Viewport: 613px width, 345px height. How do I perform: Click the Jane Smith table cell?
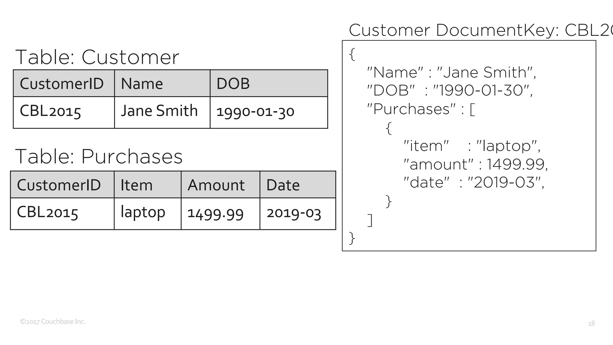click(x=162, y=112)
